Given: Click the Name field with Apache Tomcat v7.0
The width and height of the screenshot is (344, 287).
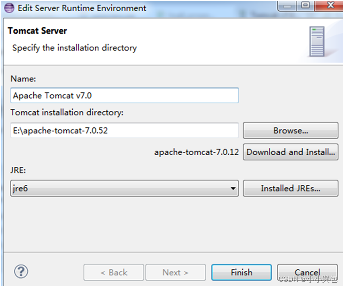Looking at the screenshot, I should [124, 96].
